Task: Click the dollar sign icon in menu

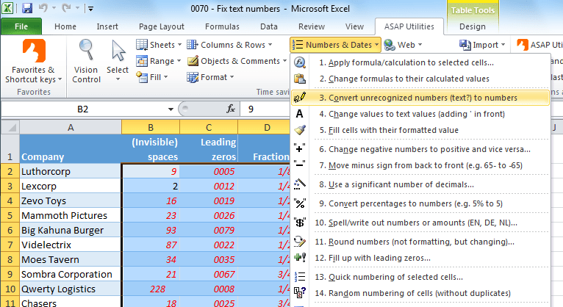Action: 300,223
